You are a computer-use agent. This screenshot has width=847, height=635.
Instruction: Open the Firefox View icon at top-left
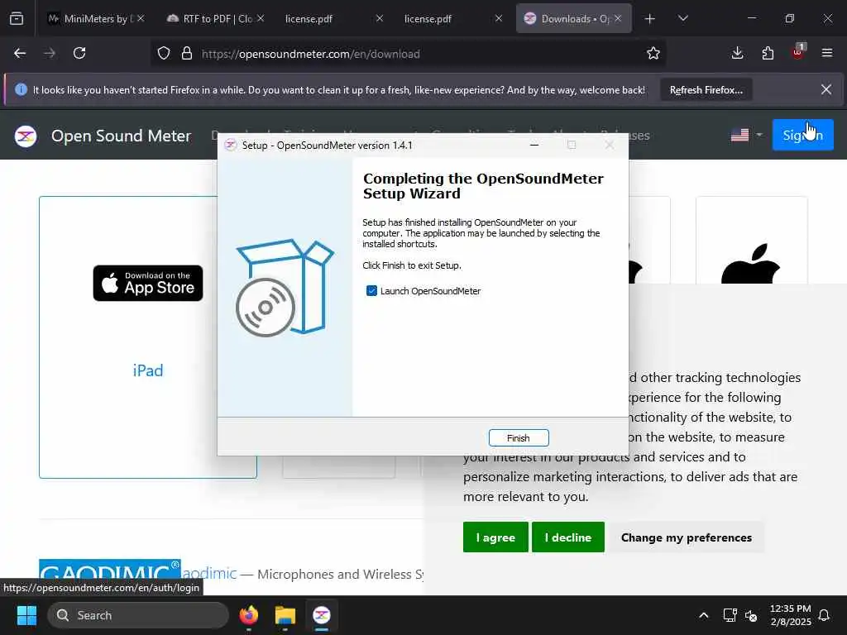[x=17, y=19]
